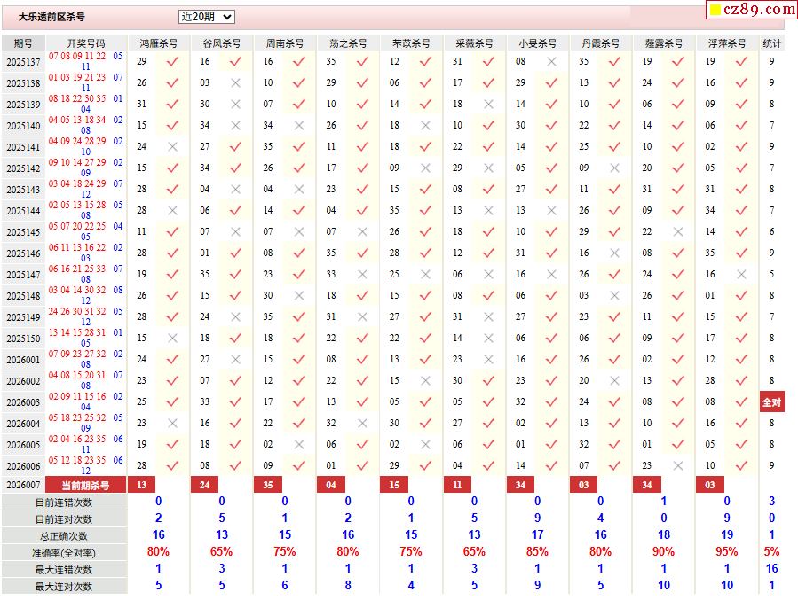Click the check mark for 丹霞杀号 in row 2025138

tap(614, 82)
